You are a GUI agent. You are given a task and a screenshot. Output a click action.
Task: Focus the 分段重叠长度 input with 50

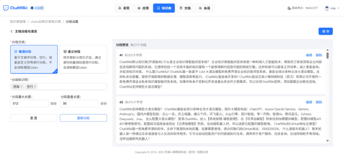point(79,104)
